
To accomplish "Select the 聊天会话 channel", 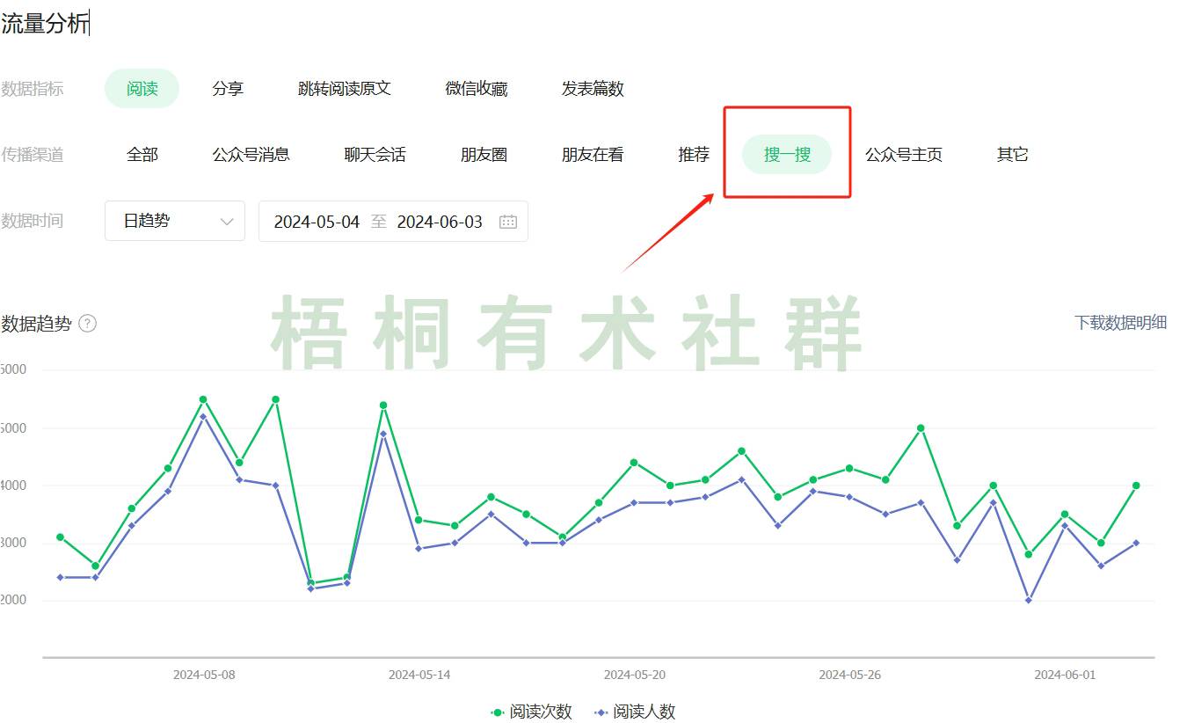I will pyautogui.click(x=376, y=154).
